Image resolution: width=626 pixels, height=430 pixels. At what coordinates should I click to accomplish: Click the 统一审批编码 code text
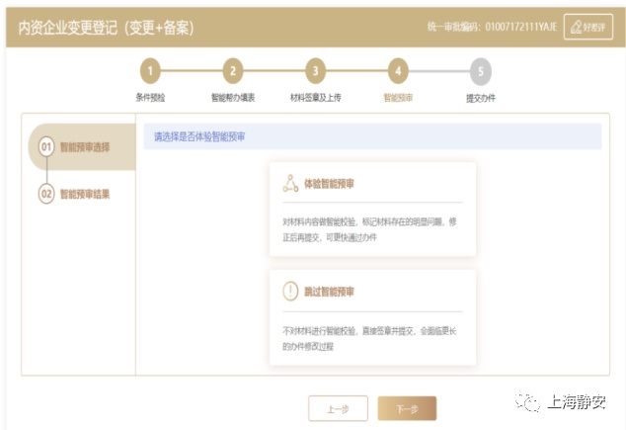pyautogui.click(x=492, y=27)
